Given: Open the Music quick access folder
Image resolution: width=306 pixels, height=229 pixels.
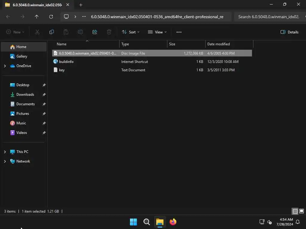Looking at the screenshot, I should (x=24, y=123).
